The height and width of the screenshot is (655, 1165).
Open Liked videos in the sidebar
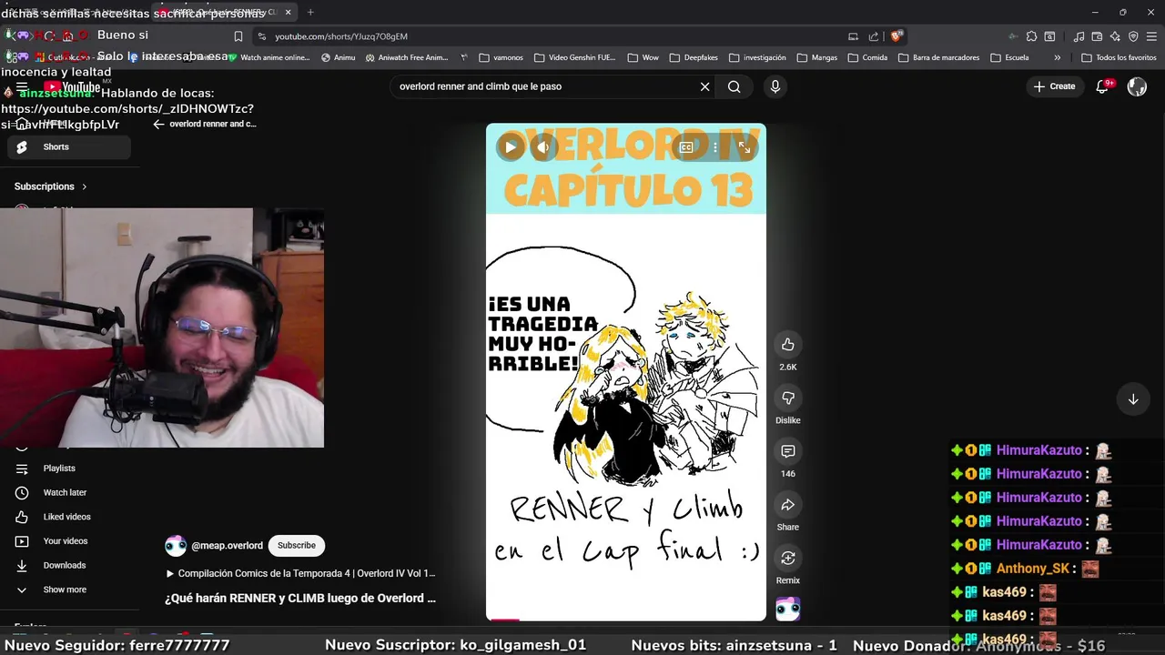(x=68, y=517)
